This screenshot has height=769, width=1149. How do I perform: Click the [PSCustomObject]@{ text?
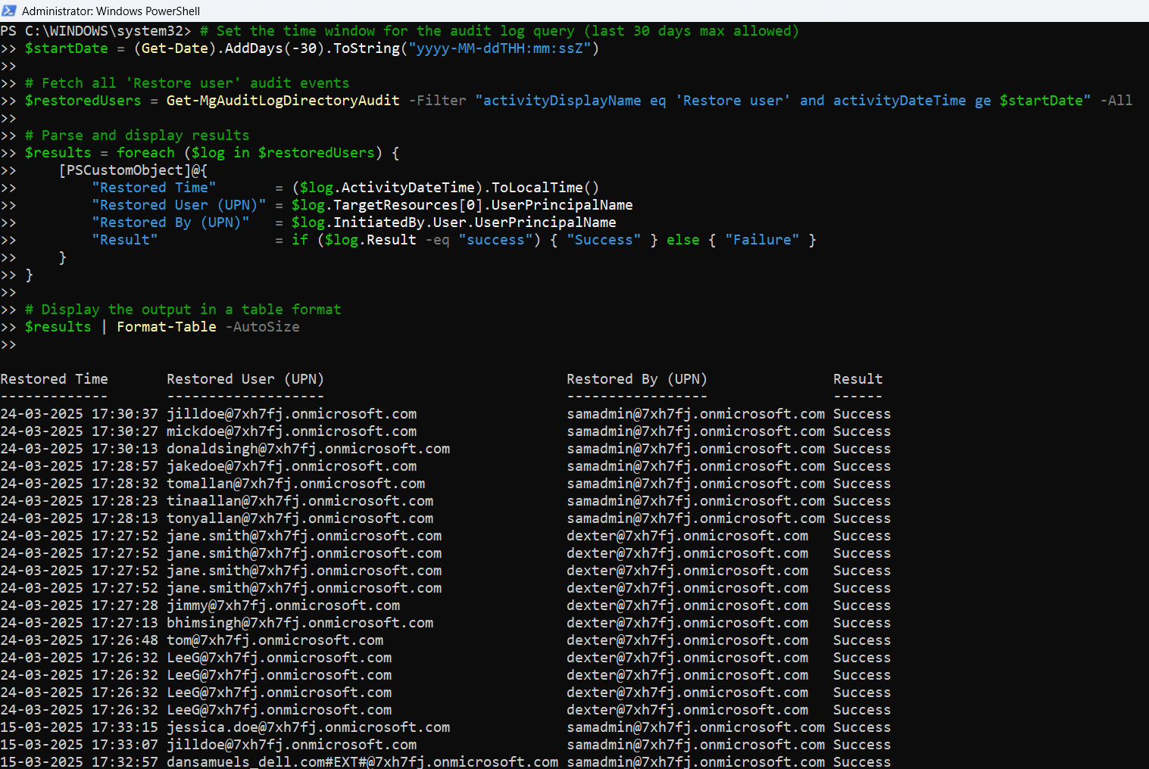(133, 170)
